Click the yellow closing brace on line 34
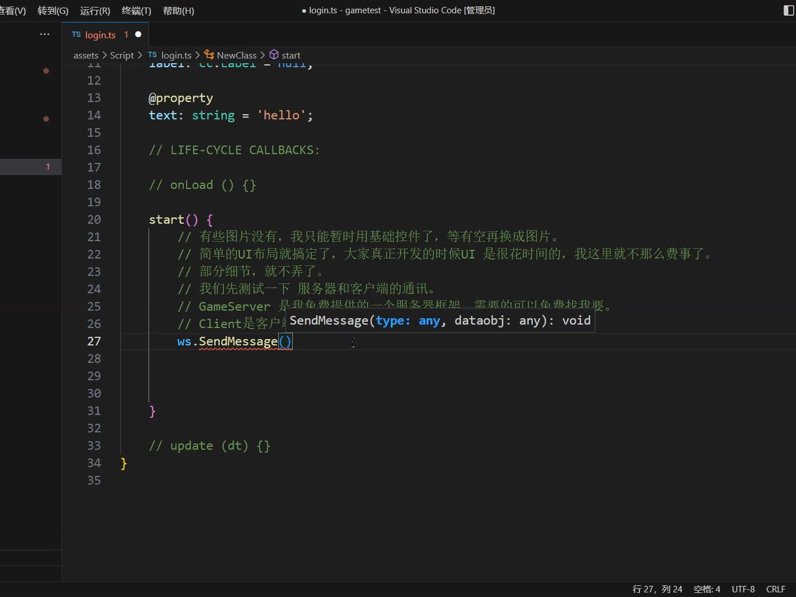 point(123,463)
